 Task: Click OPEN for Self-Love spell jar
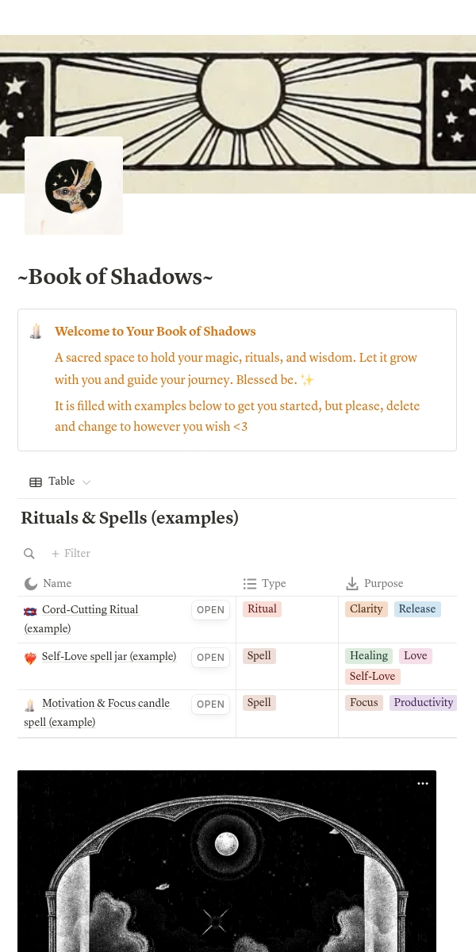click(x=210, y=657)
